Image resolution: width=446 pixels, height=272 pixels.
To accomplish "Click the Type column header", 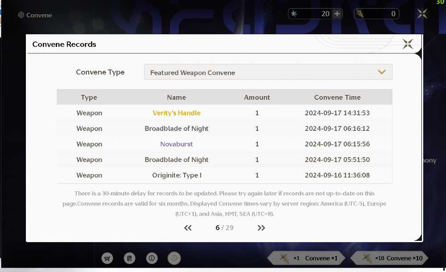I will point(89,97).
